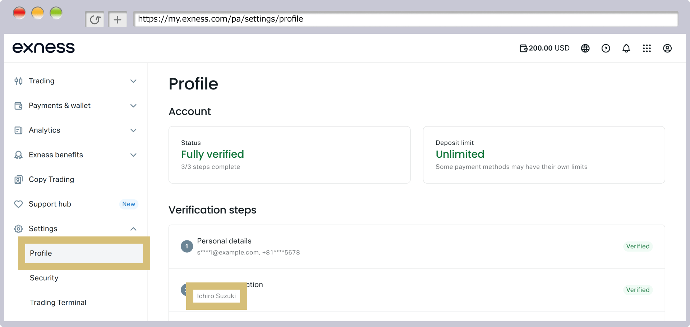Open the wallet balance 200.00 USD
Viewport: 690px width, 327px height.
pos(544,48)
